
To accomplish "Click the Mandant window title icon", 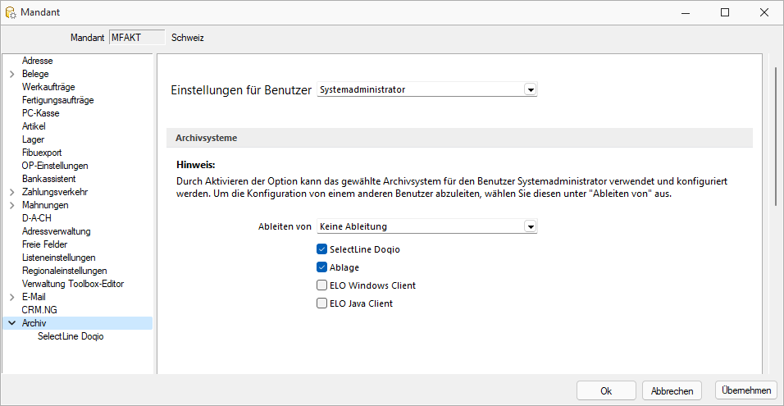I will tap(10, 12).
